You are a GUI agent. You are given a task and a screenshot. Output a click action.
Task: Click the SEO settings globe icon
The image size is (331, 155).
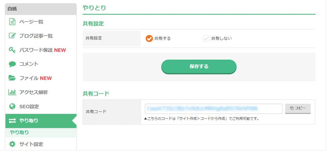pyautogui.click(x=12, y=106)
